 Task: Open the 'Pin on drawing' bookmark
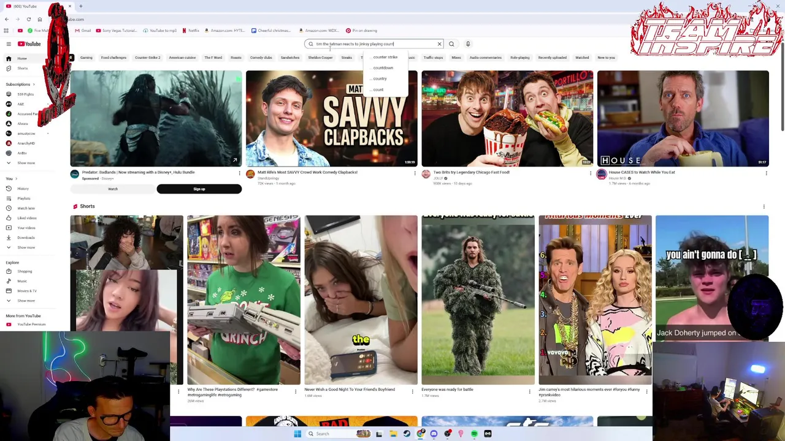[361, 31]
